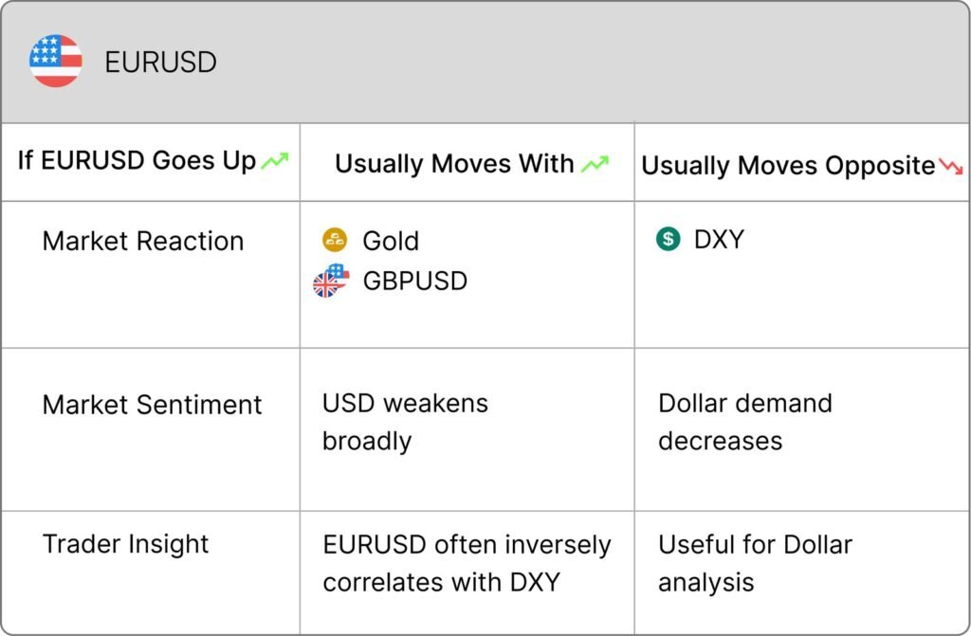
Task: Click the 'Usually Moves With' column header
Action: click(x=454, y=164)
